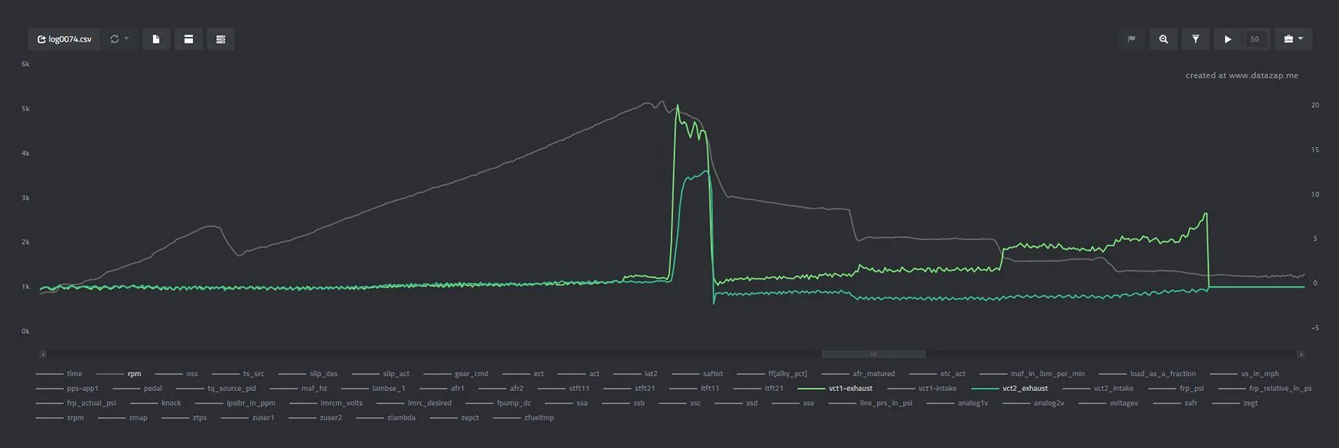This screenshot has height=448, width=1339.
Task: Click the frp_psi legend entry
Action: [x=1176, y=389]
